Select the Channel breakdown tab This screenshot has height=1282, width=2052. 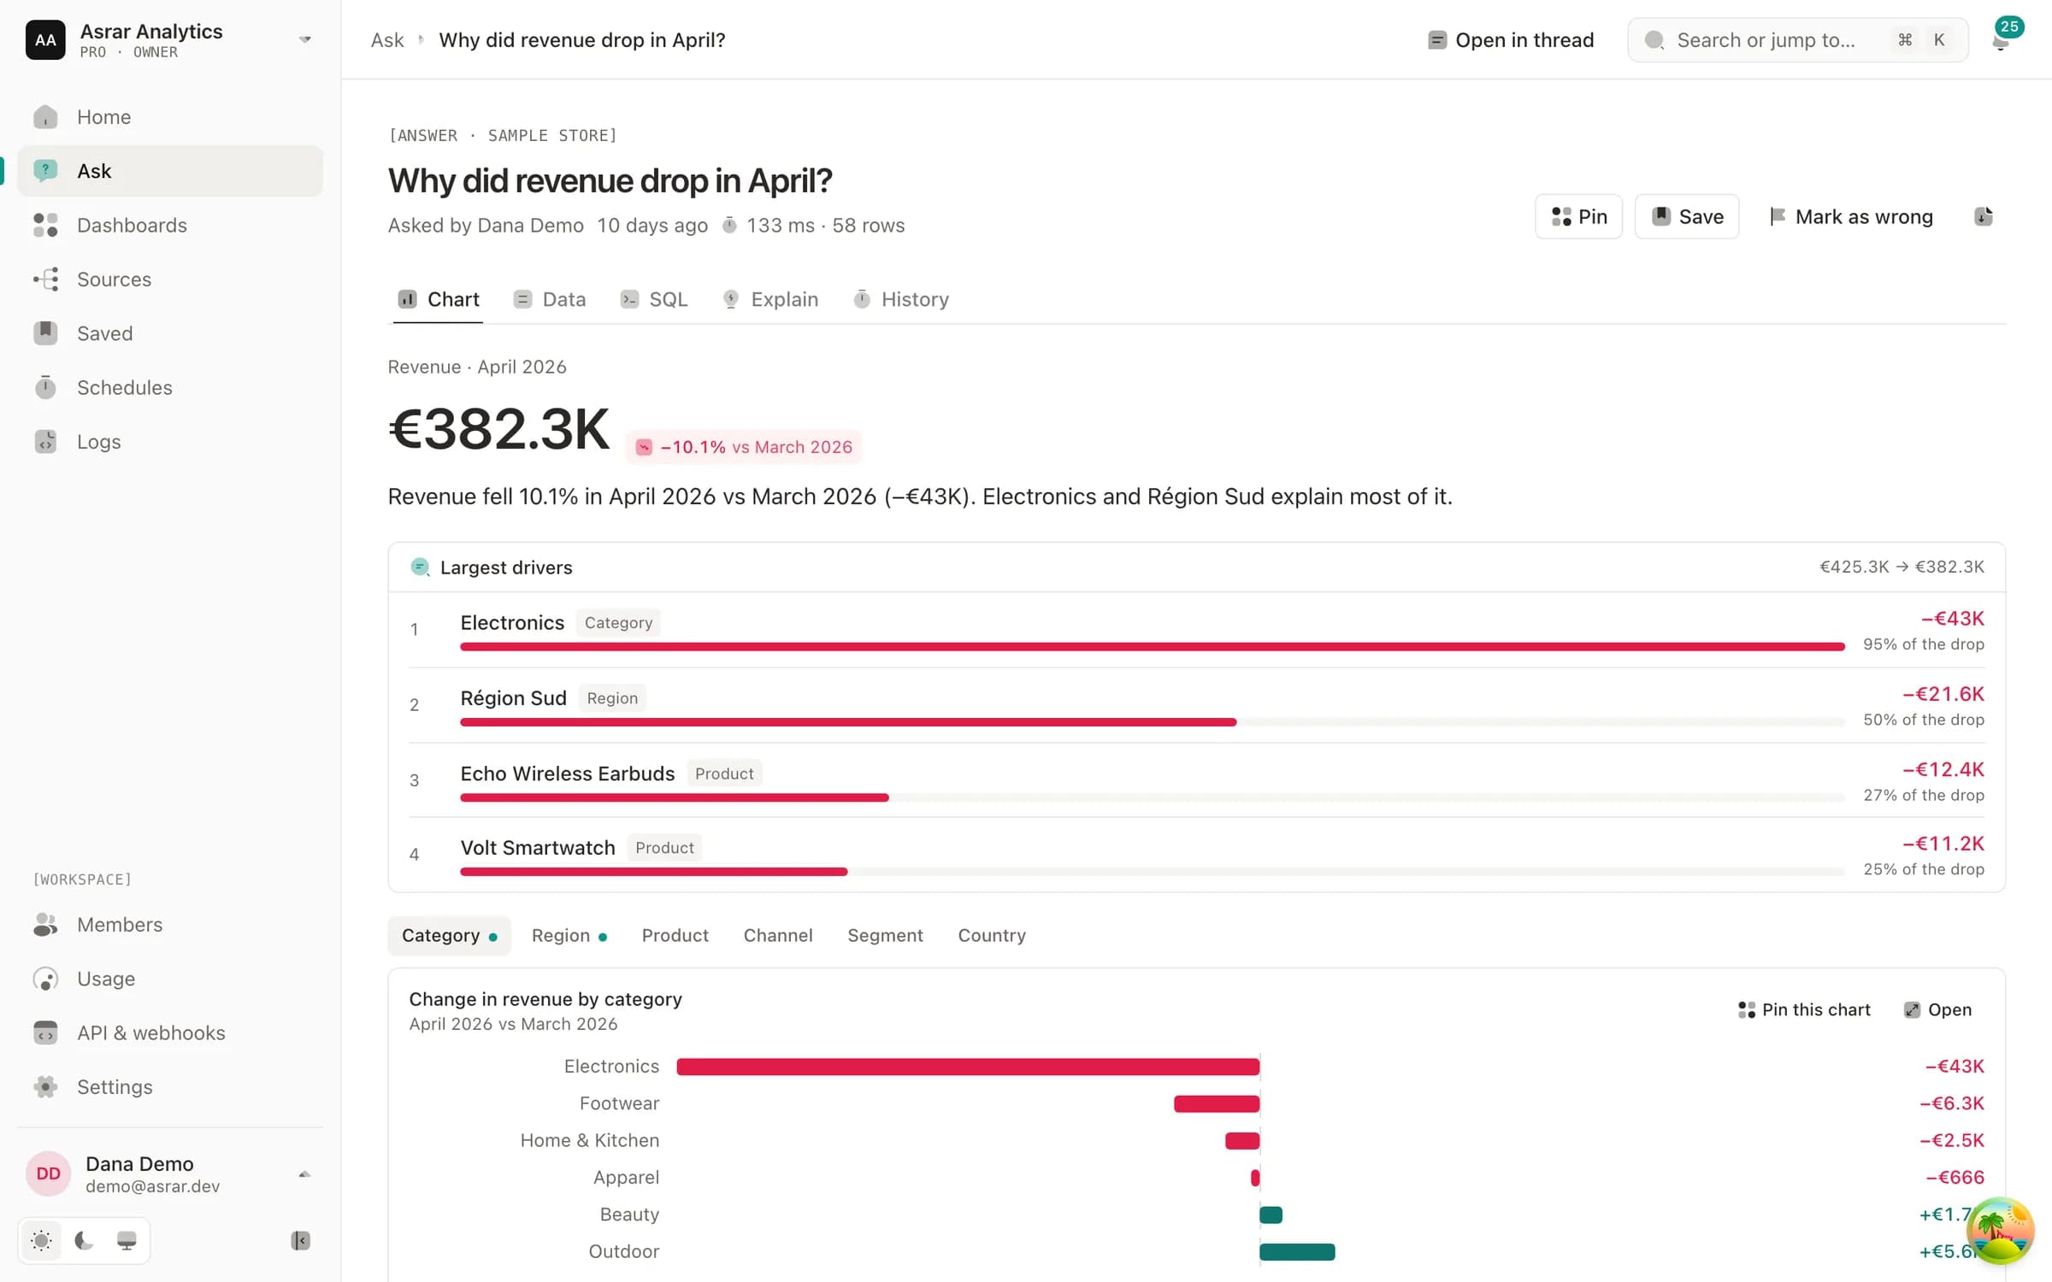778,936
